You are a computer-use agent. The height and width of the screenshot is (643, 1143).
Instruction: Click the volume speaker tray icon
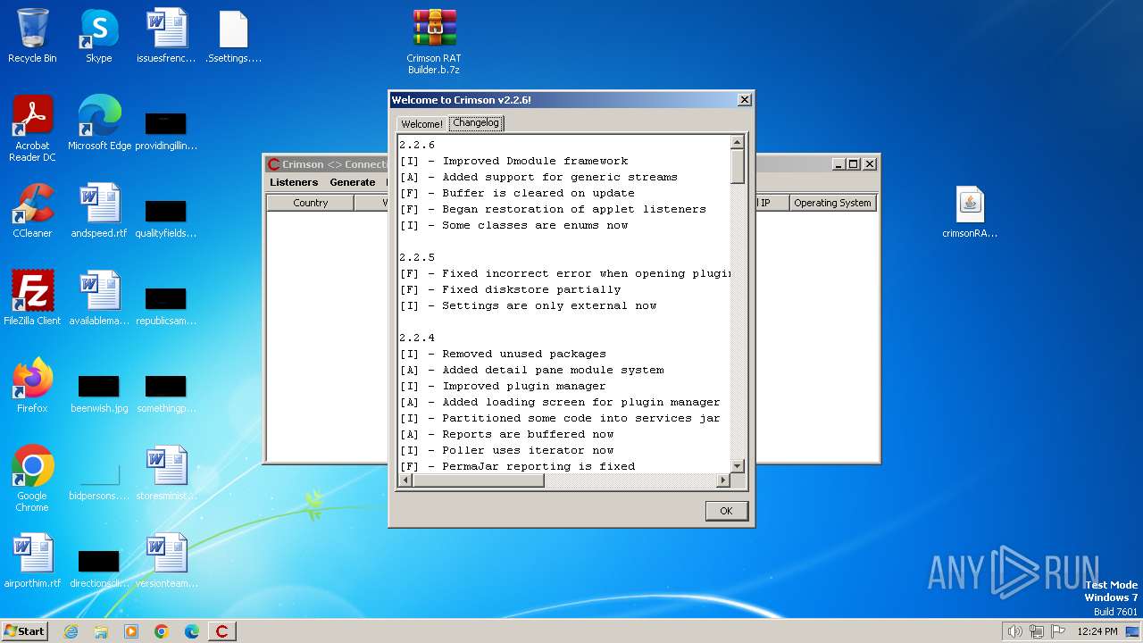pyautogui.click(x=1014, y=631)
